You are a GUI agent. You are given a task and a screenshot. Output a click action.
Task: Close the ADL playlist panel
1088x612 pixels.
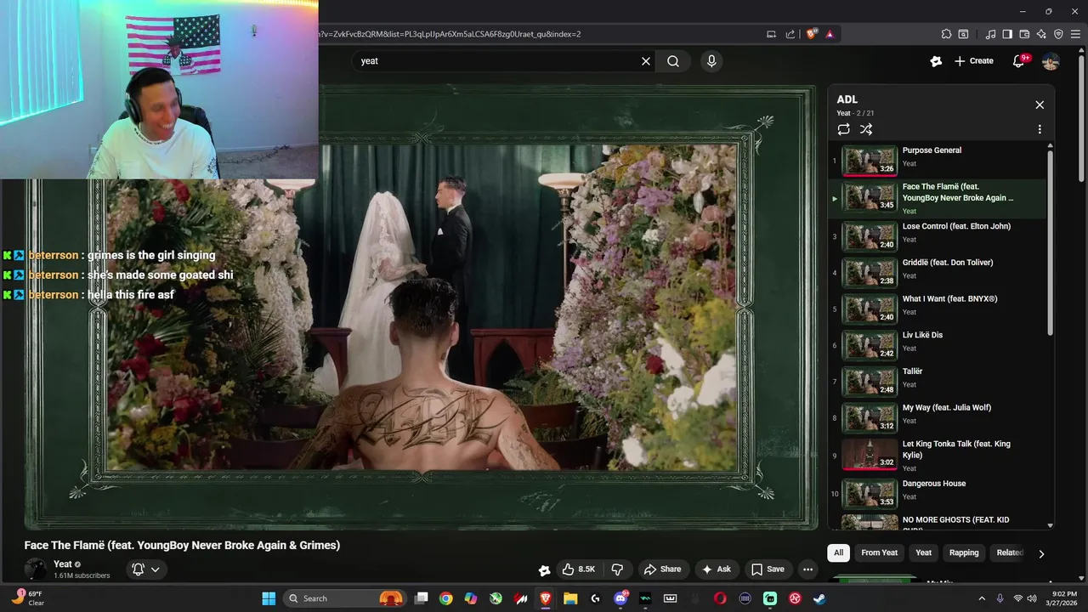coord(1040,105)
